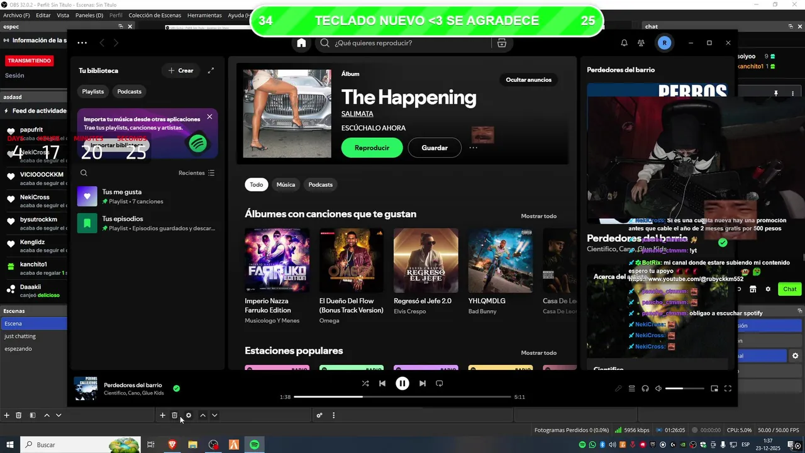Open the SALIMATA artist link
Image resolution: width=805 pixels, height=453 pixels.
tap(357, 114)
